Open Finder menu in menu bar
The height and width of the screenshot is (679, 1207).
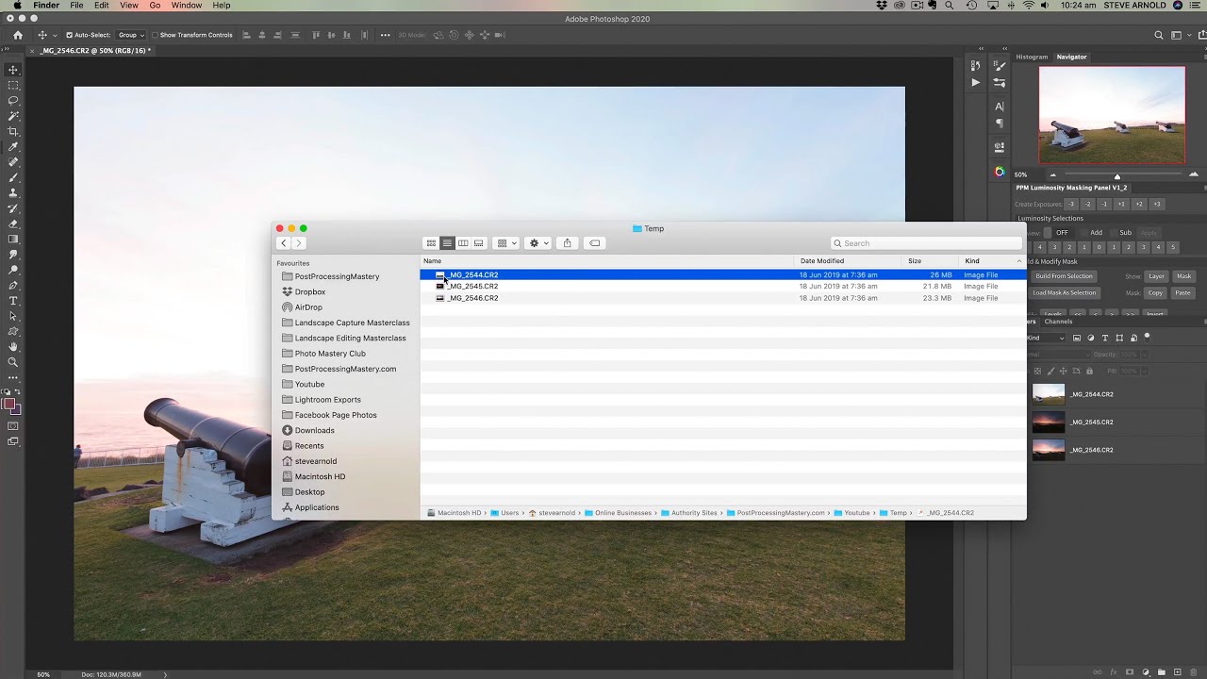[46, 6]
